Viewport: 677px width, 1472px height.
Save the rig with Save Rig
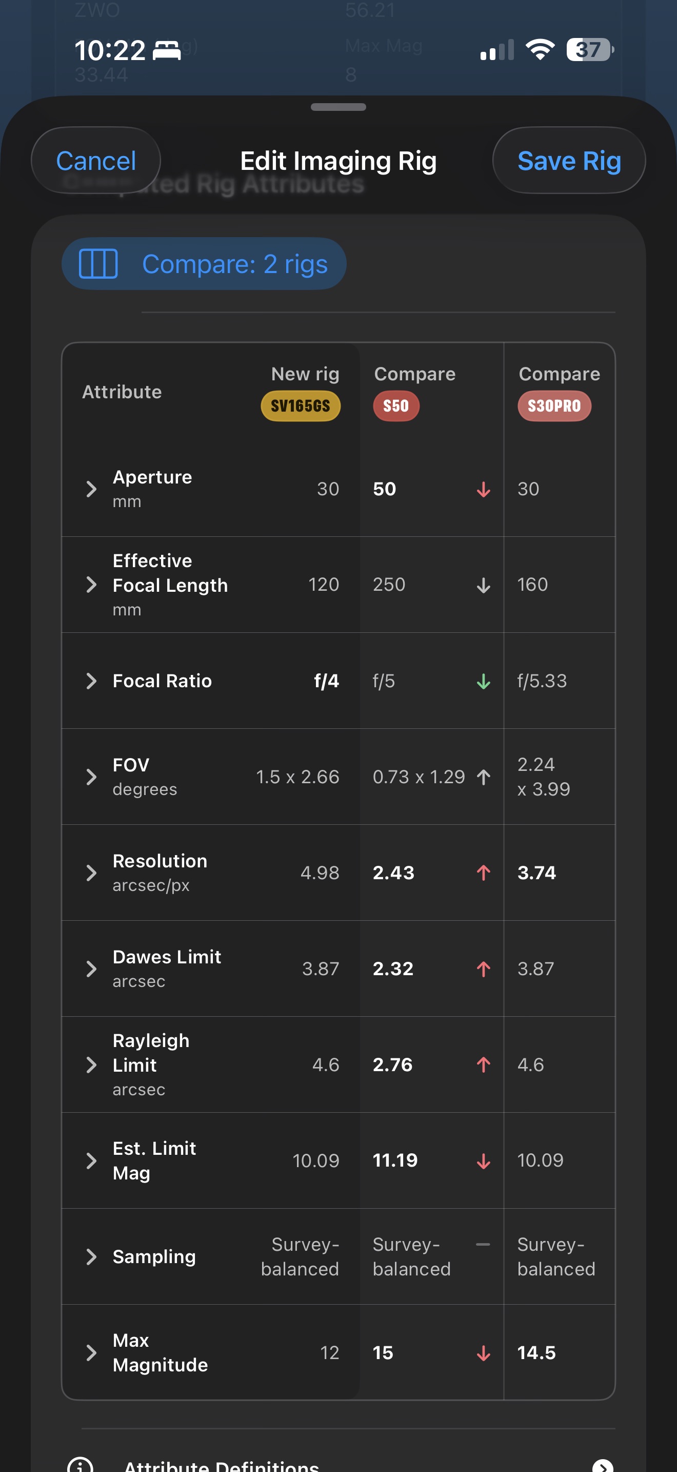[x=569, y=161]
